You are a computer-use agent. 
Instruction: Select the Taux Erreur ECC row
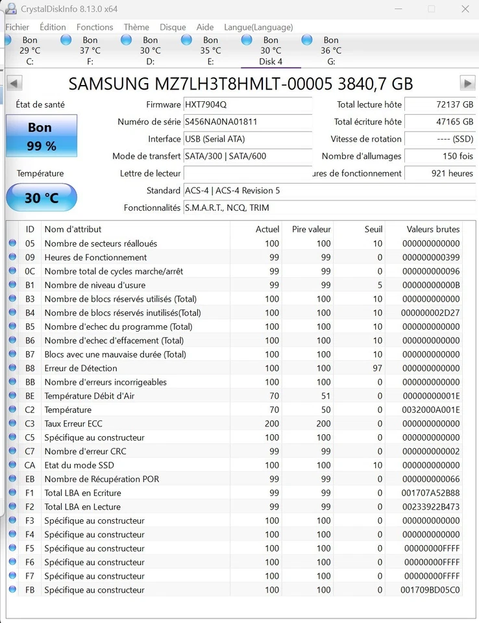[x=234, y=424]
